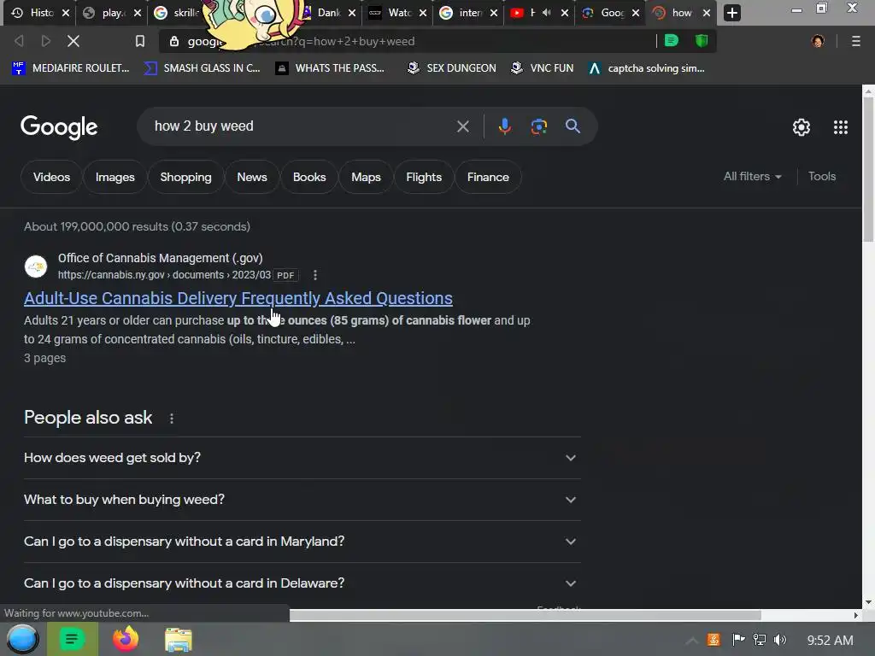Image resolution: width=875 pixels, height=656 pixels.
Task: Switch to the Shopping results tab
Action: tap(185, 177)
